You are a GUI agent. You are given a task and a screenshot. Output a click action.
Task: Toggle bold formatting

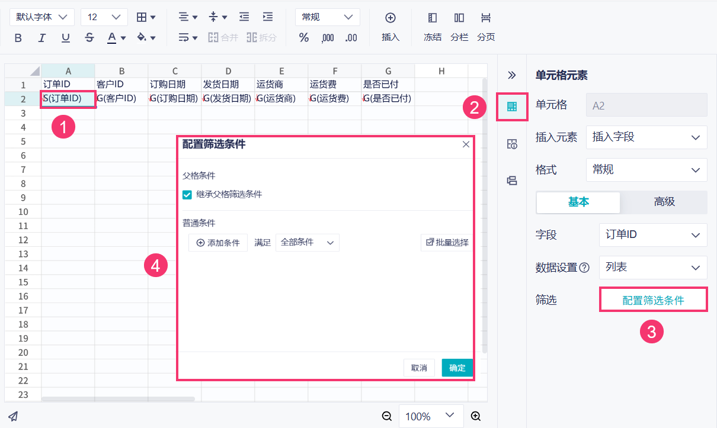point(18,38)
